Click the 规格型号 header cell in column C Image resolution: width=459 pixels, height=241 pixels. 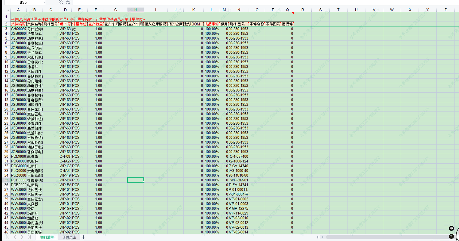[x=51, y=24]
